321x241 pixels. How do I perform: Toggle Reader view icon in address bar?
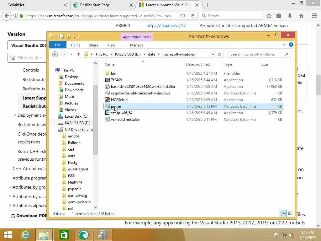(x=182, y=16)
